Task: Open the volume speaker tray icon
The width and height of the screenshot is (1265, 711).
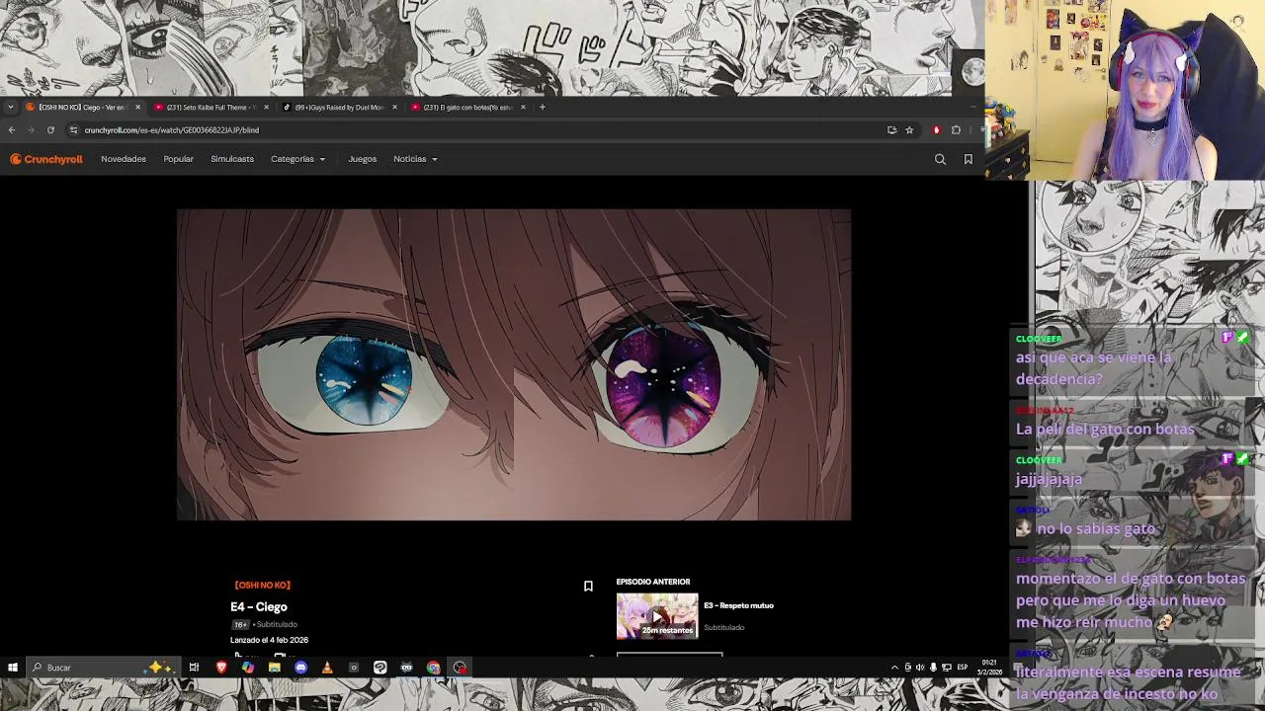Action: click(x=920, y=668)
